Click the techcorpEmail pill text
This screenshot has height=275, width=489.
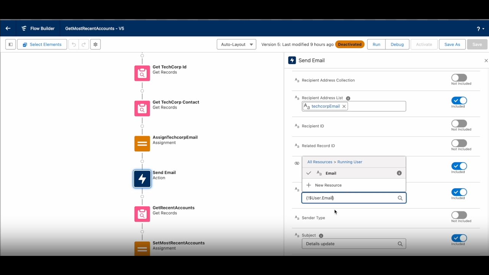(325, 107)
